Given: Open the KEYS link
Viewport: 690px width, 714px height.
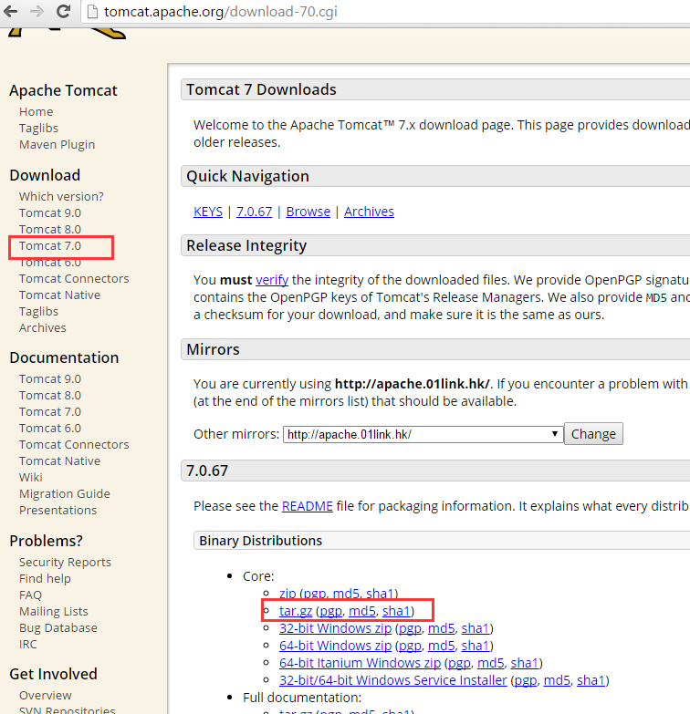Looking at the screenshot, I should pyautogui.click(x=208, y=212).
